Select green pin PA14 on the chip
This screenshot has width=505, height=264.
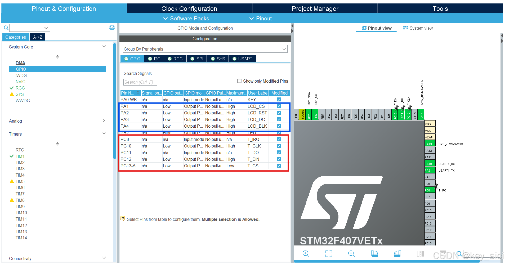422,114
